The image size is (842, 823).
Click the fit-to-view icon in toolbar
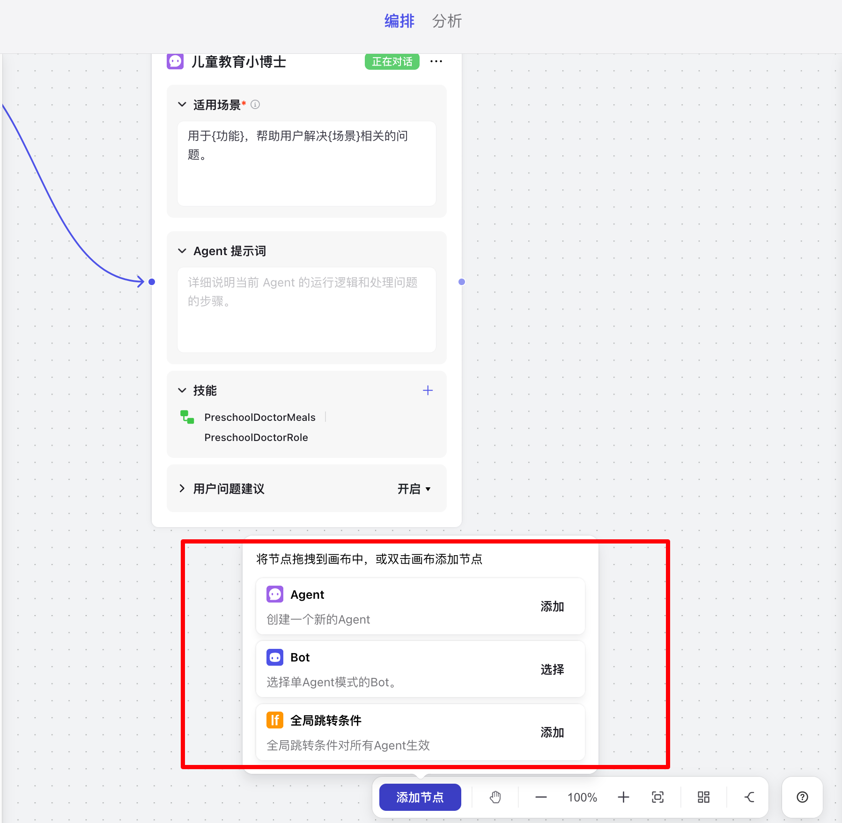657,797
